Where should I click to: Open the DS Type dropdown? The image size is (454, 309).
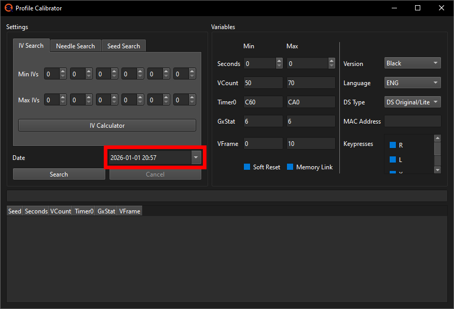click(x=412, y=102)
